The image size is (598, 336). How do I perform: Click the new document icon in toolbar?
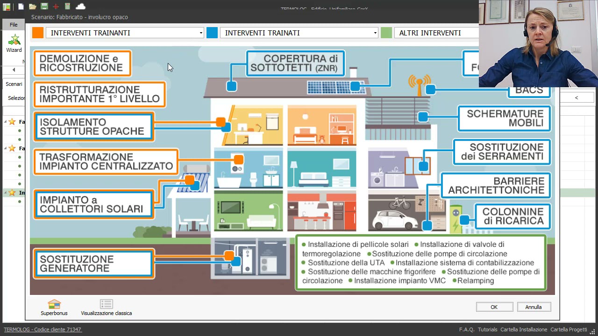click(21, 7)
